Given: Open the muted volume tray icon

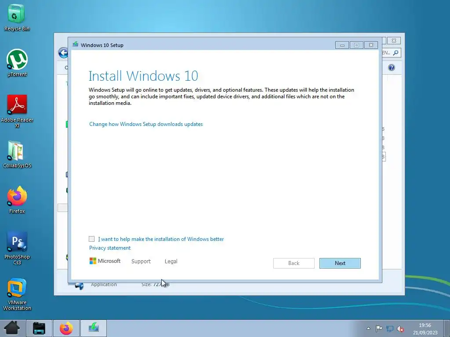Looking at the screenshot, I should 400,329.
